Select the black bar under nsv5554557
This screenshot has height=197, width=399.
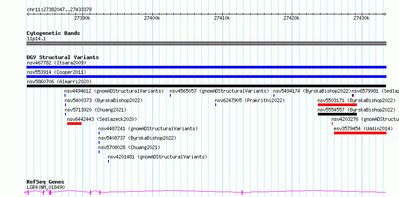(337, 114)
